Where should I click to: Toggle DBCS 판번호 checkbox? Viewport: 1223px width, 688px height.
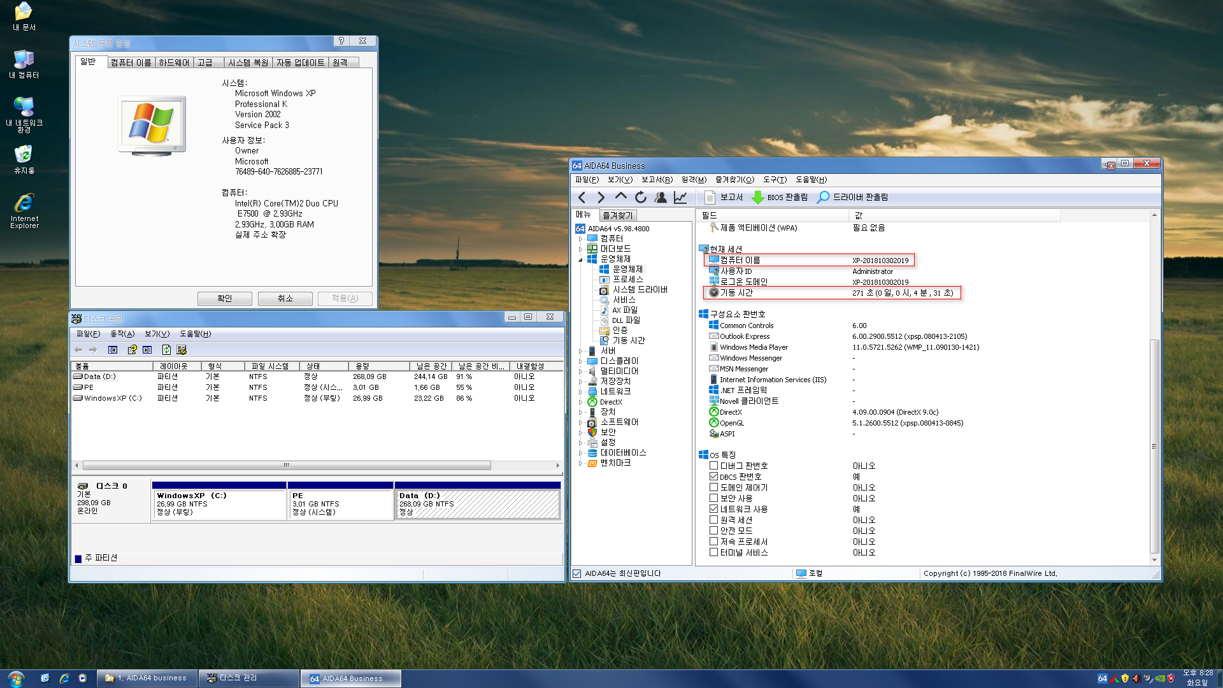713,477
